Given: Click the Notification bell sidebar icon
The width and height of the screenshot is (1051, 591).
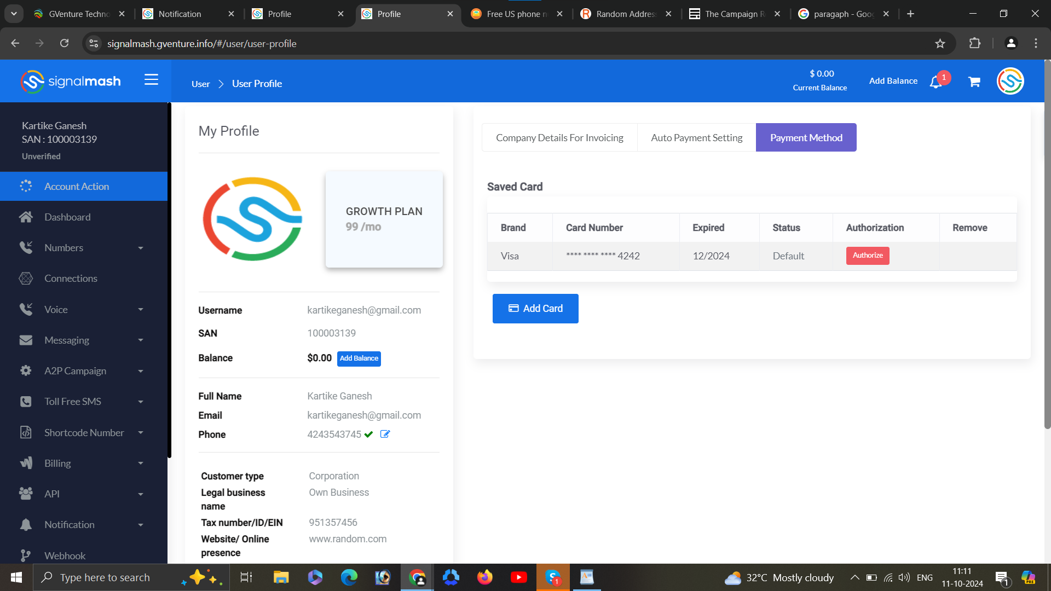Looking at the screenshot, I should point(26,525).
